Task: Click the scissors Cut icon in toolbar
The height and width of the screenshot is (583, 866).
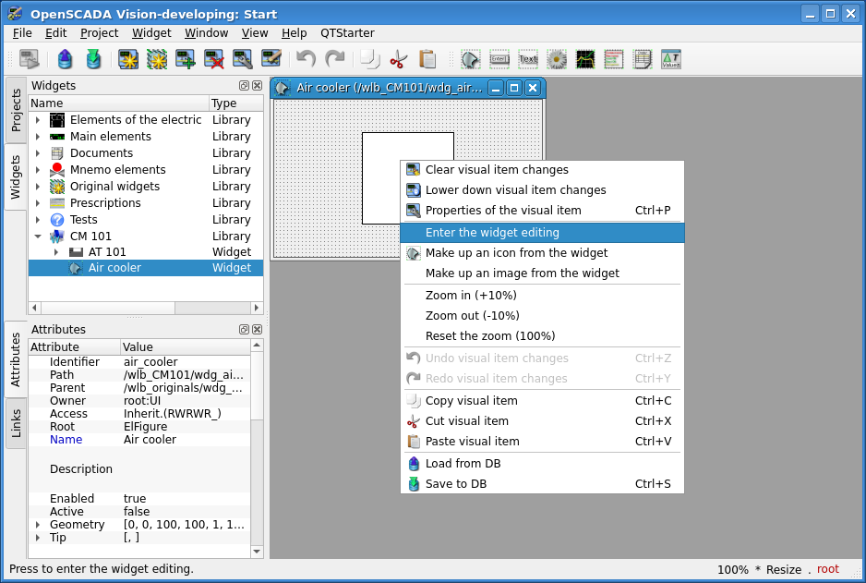Action: pyautogui.click(x=398, y=60)
